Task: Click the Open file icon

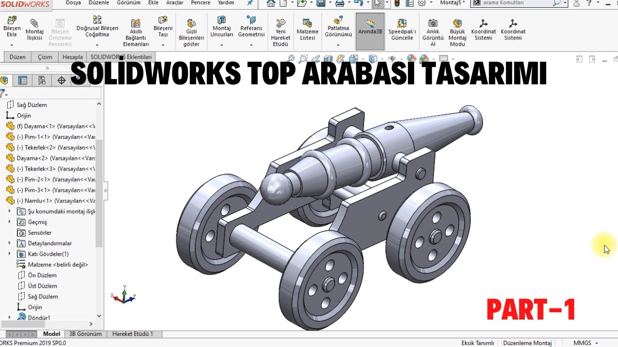Action: [x=301, y=3]
